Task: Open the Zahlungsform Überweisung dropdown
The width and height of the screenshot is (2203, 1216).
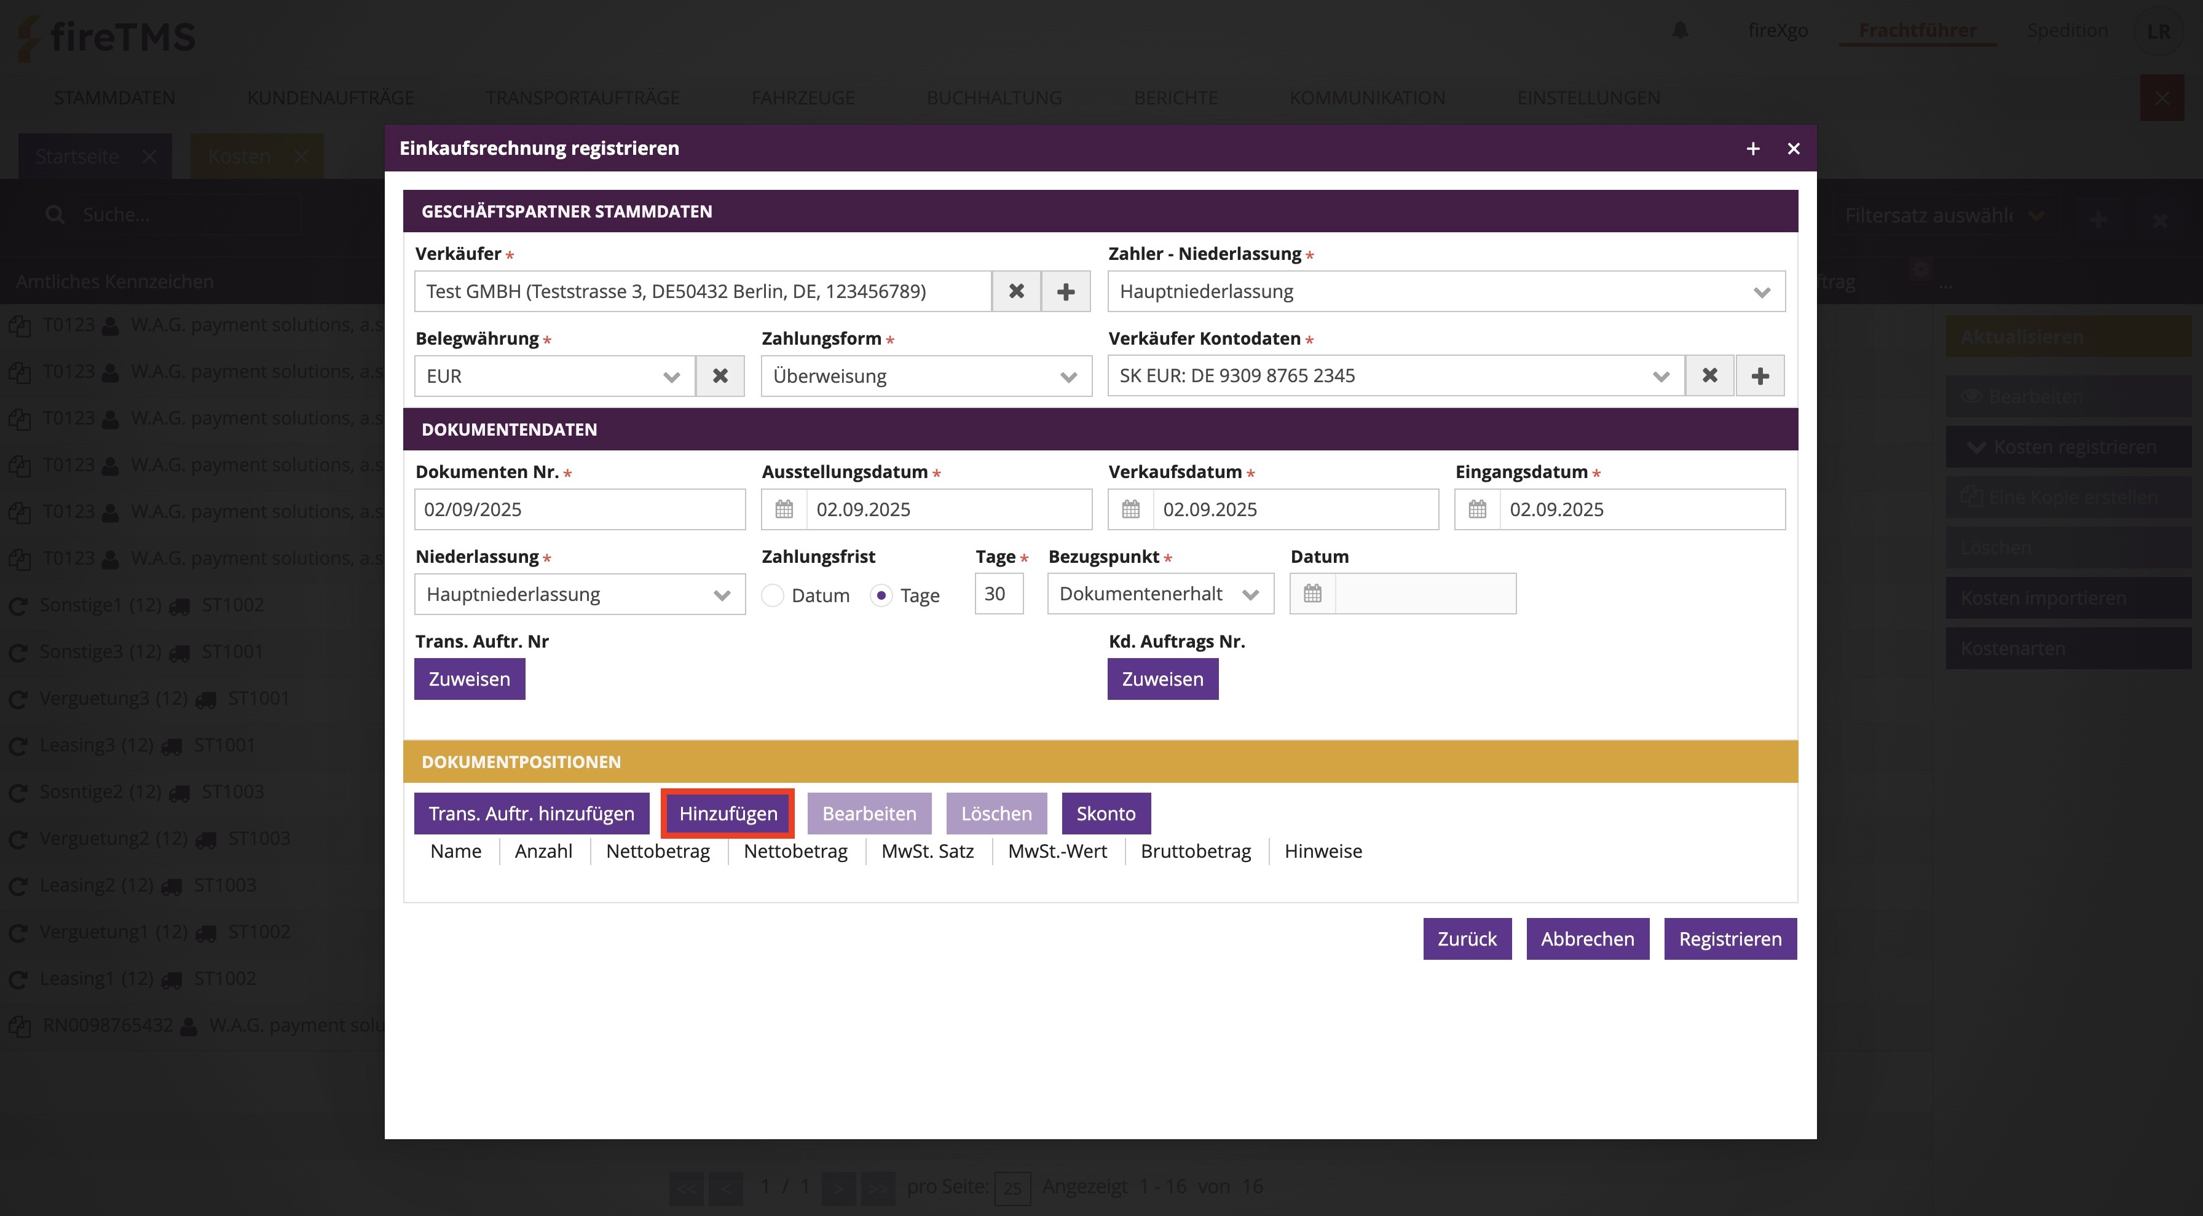Action: [925, 376]
